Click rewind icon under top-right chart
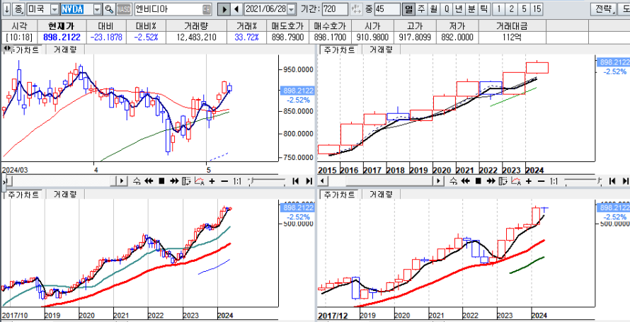 click(466, 181)
